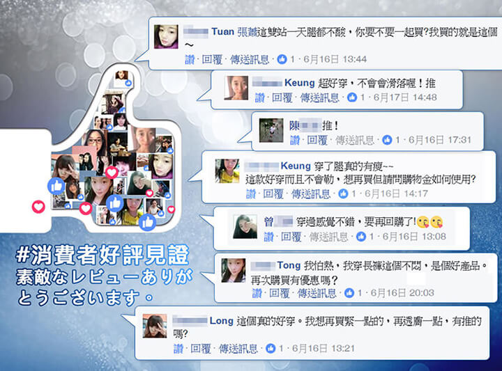502x371 pixels.
Task: Click 回覆 under 陳's 推! comment
Action: click(x=317, y=140)
